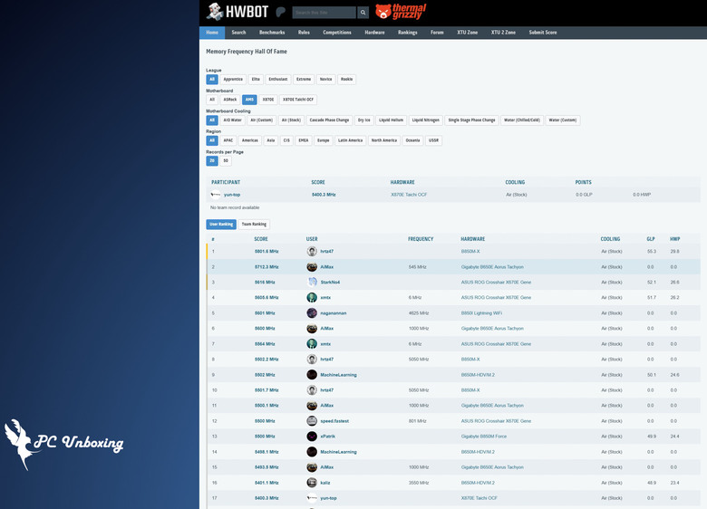Select the Extreme league filter
Image resolution: width=707 pixels, height=509 pixels.
tap(304, 80)
